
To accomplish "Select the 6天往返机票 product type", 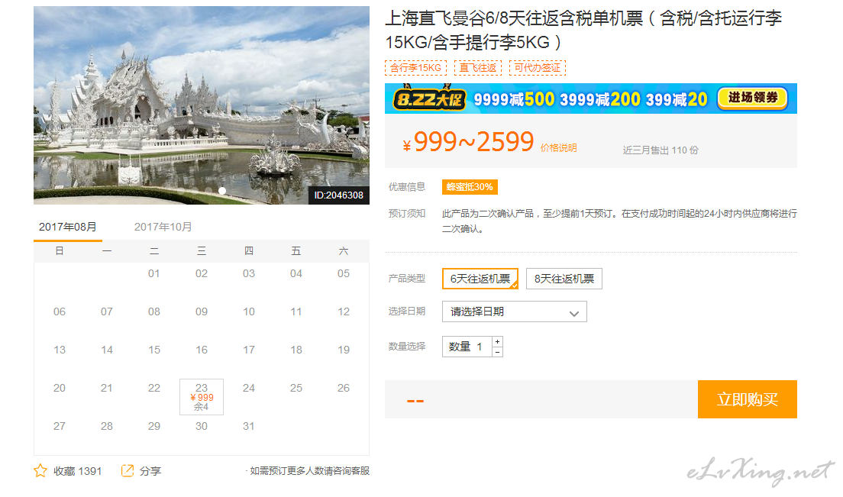I will coord(480,279).
